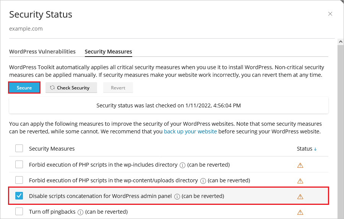Click refresh icon on Check Security button
The width and height of the screenshot is (344, 219).
[52, 88]
